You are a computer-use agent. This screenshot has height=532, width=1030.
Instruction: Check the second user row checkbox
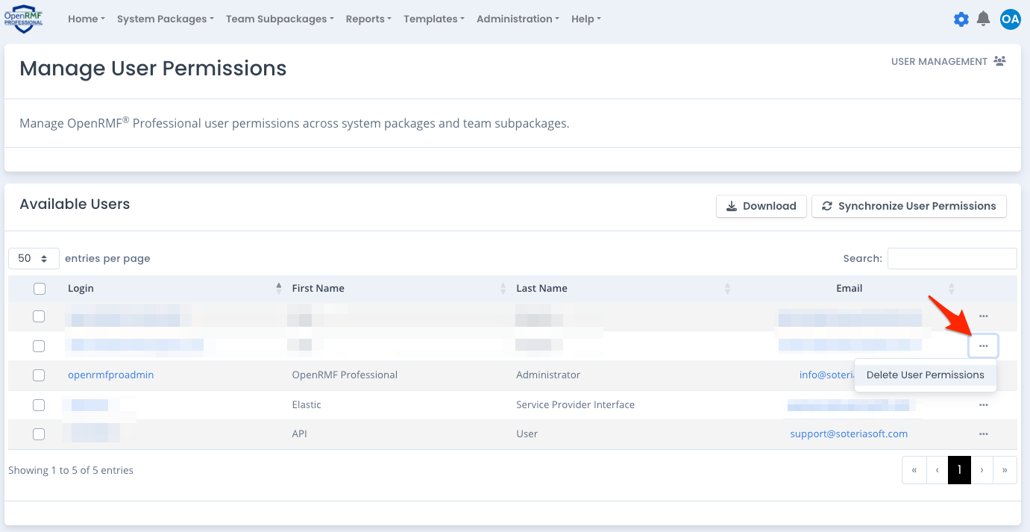pos(39,346)
